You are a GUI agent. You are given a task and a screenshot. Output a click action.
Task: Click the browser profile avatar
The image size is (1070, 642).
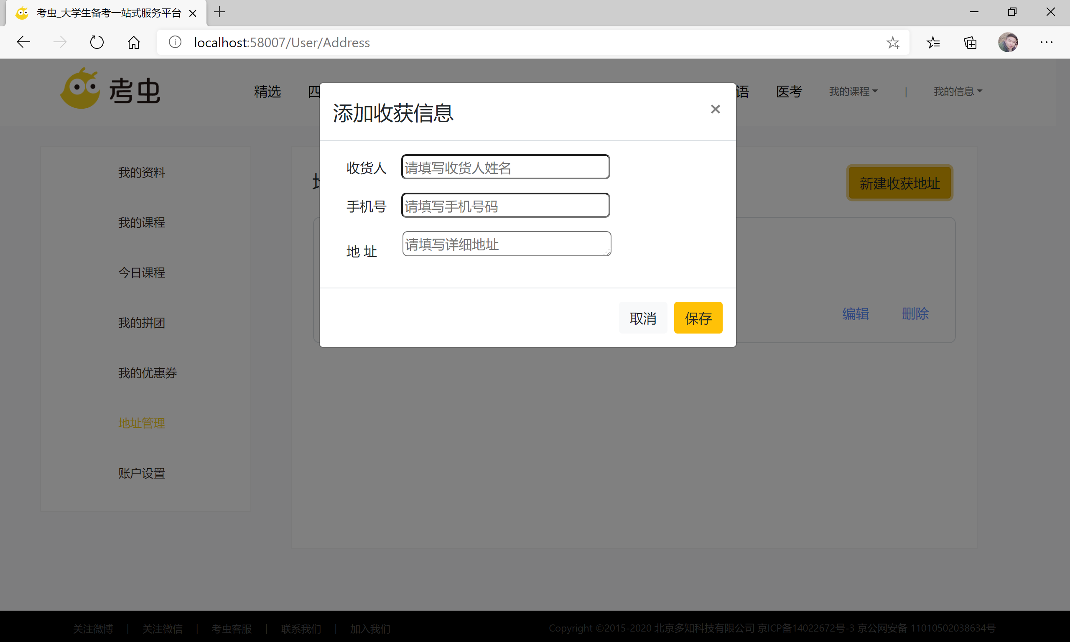(1008, 42)
